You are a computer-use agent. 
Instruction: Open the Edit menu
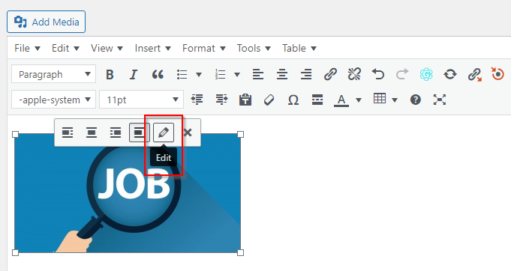[x=65, y=48]
